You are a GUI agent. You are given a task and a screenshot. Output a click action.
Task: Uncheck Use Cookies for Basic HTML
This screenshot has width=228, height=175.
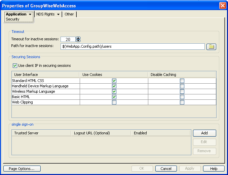click(114, 97)
